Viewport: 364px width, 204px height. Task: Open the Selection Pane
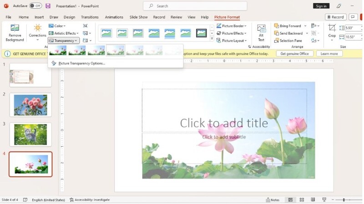(288, 41)
